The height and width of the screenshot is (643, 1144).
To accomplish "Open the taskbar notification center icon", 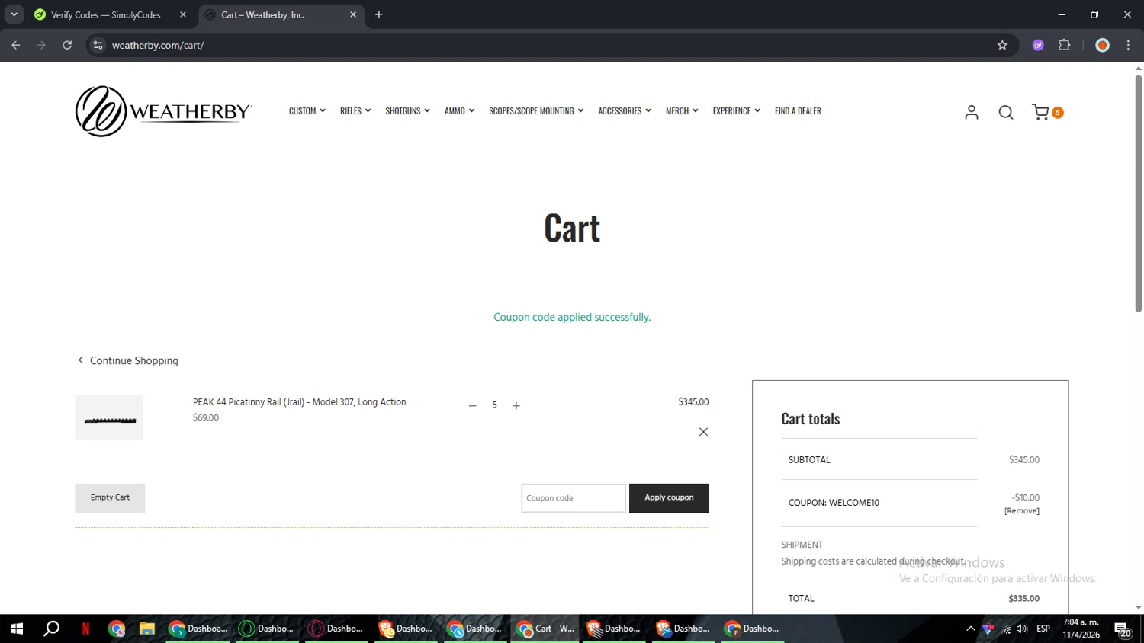I will pyautogui.click(x=1123, y=629).
